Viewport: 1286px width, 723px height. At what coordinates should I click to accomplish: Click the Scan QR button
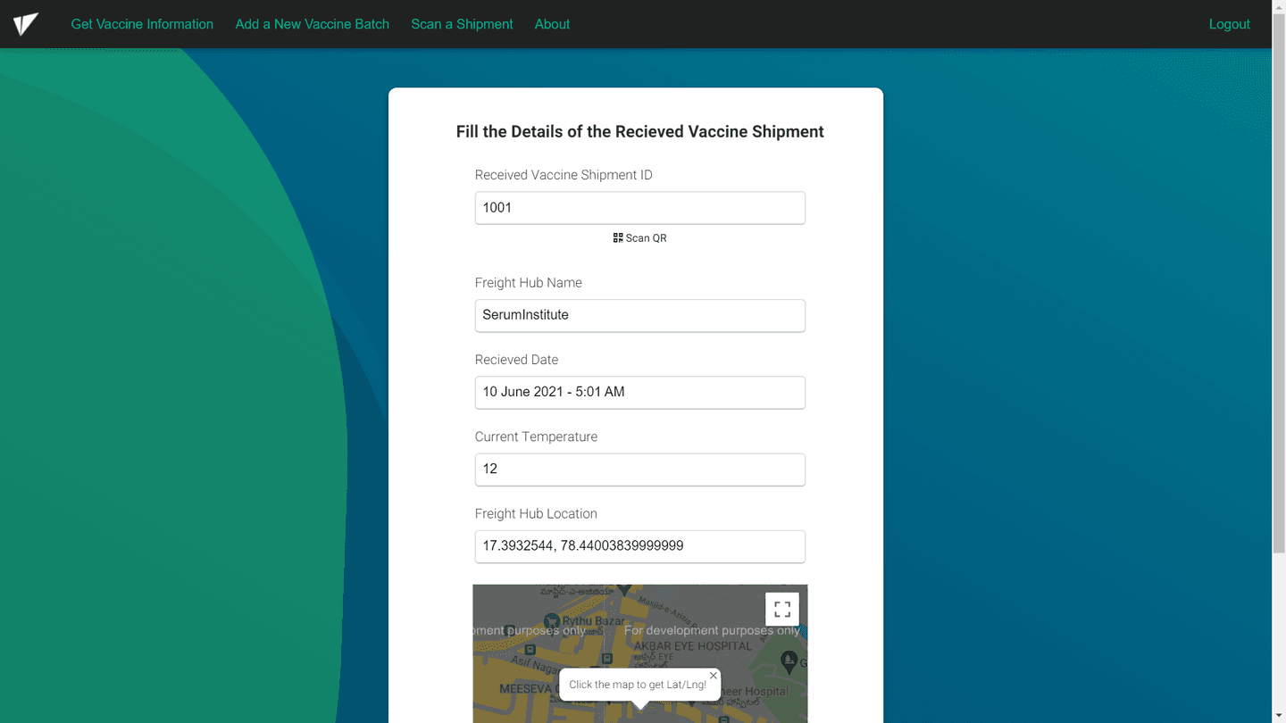tap(640, 238)
